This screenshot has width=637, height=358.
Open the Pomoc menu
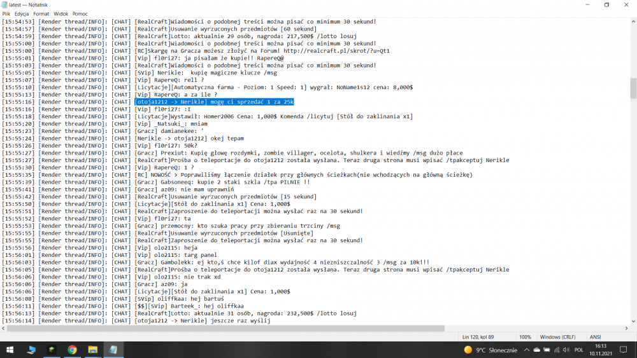click(80, 13)
